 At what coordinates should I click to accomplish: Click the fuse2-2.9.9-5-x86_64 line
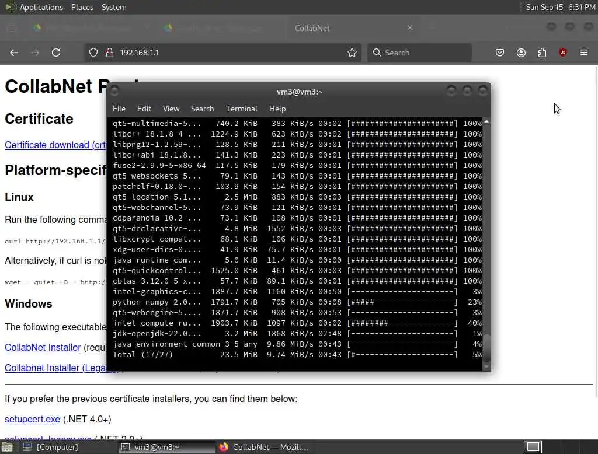297,166
